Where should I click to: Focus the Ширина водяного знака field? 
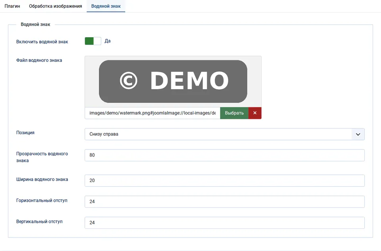pyautogui.click(x=225, y=180)
